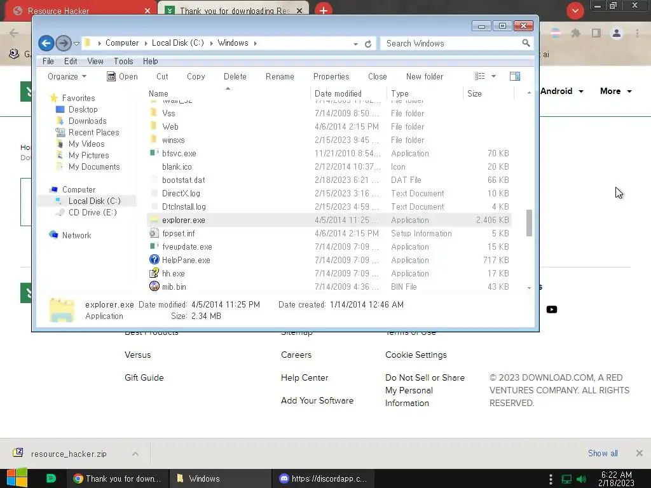Sort by Date modified column header
The width and height of the screenshot is (651, 488).
click(348, 93)
